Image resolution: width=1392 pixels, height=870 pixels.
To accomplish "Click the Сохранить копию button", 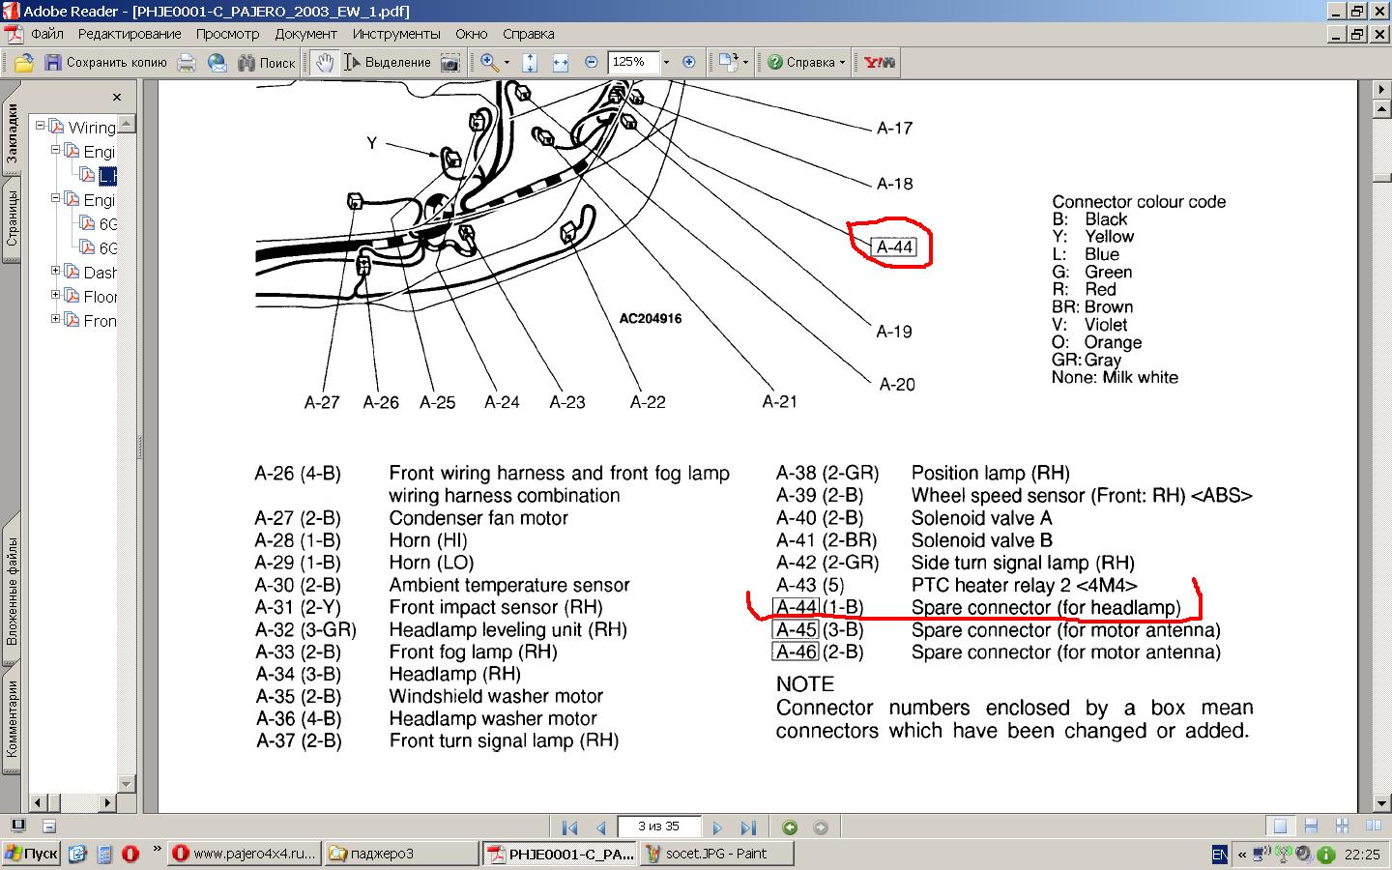I will (x=106, y=63).
